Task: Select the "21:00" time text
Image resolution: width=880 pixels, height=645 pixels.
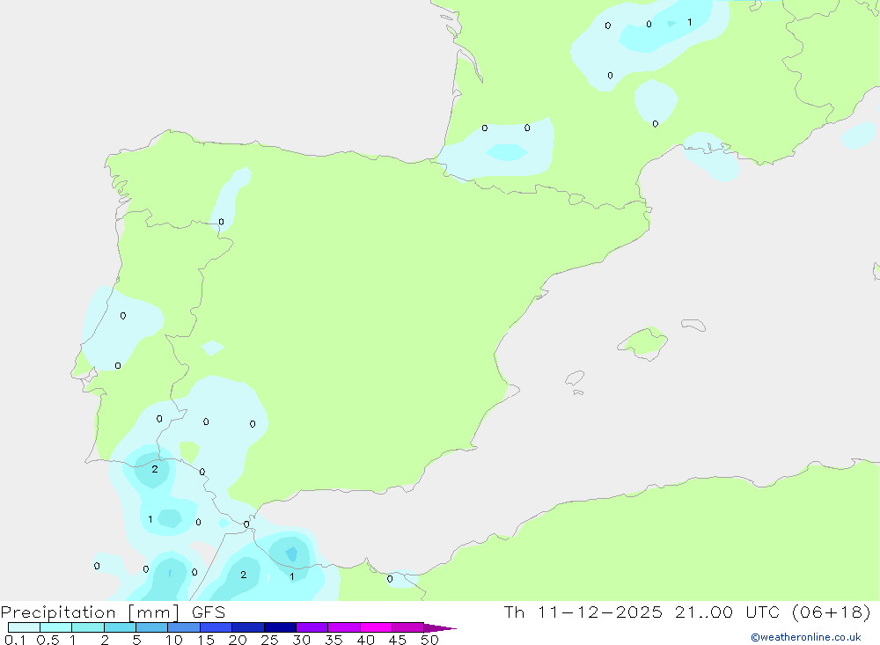Action: [x=704, y=612]
